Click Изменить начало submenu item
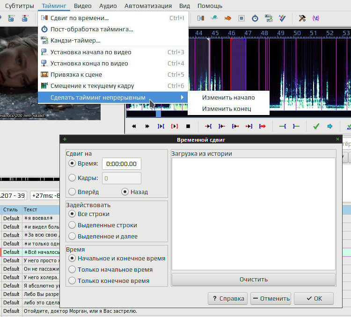This screenshot has width=351, height=317. click(228, 98)
